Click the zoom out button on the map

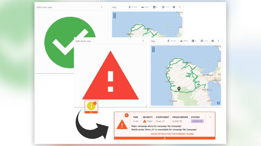point(153,51)
